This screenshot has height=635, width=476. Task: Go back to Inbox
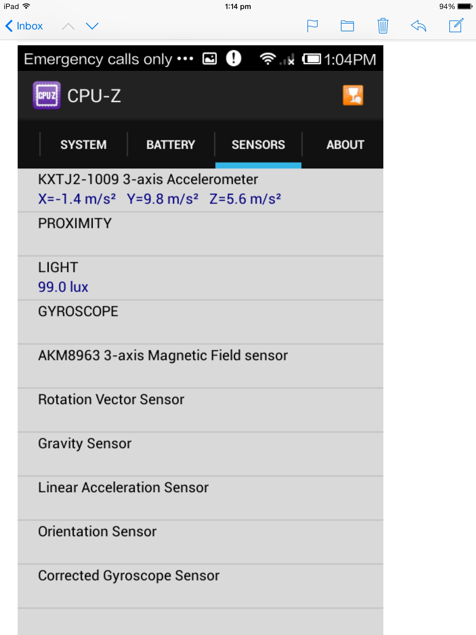[x=24, y=26]
